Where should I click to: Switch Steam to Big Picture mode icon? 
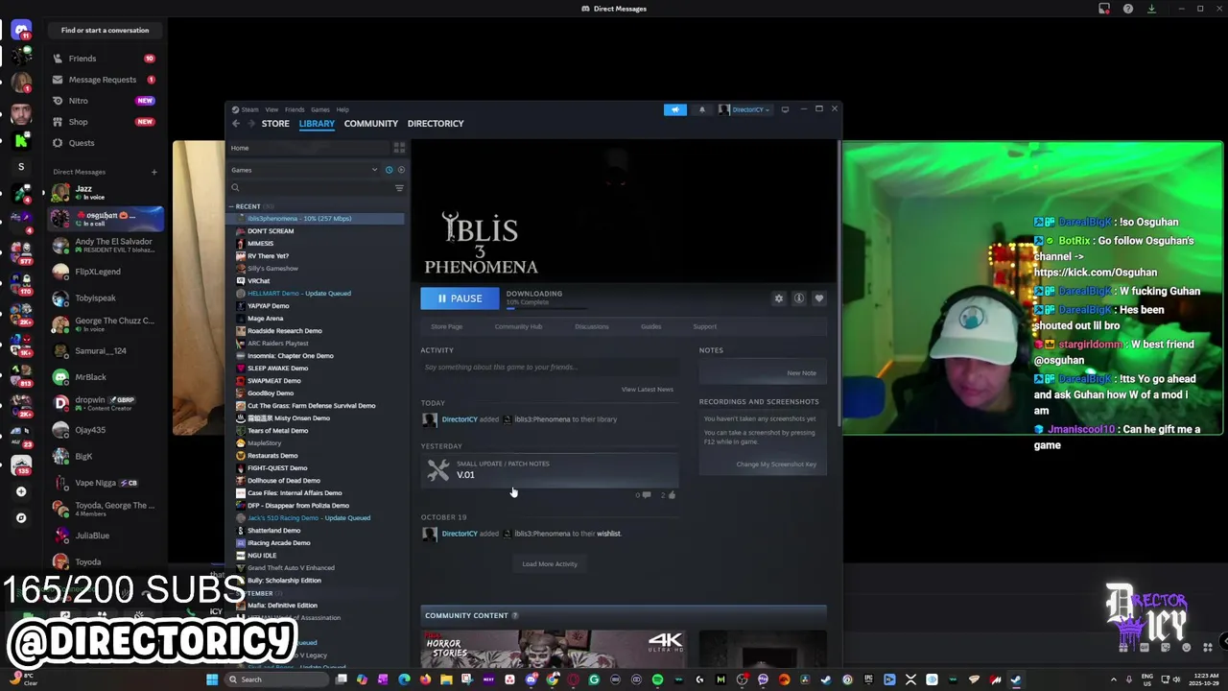(x=785, y=109)
